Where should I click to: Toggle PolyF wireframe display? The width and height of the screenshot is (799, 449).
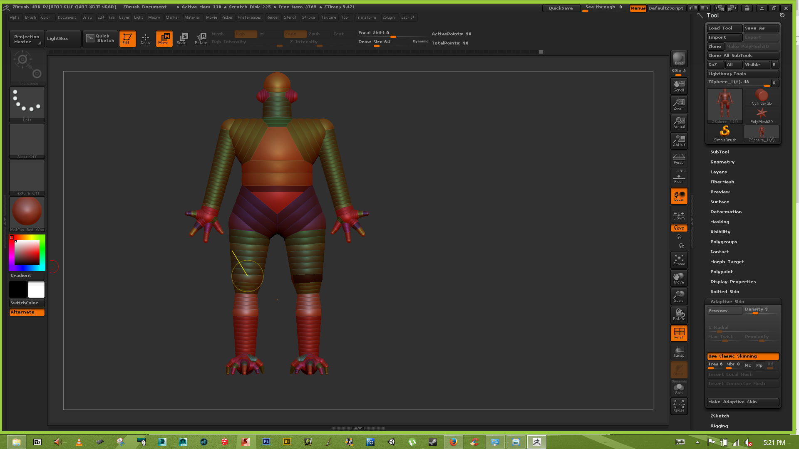pyautogui.click(x=679, y=333)
